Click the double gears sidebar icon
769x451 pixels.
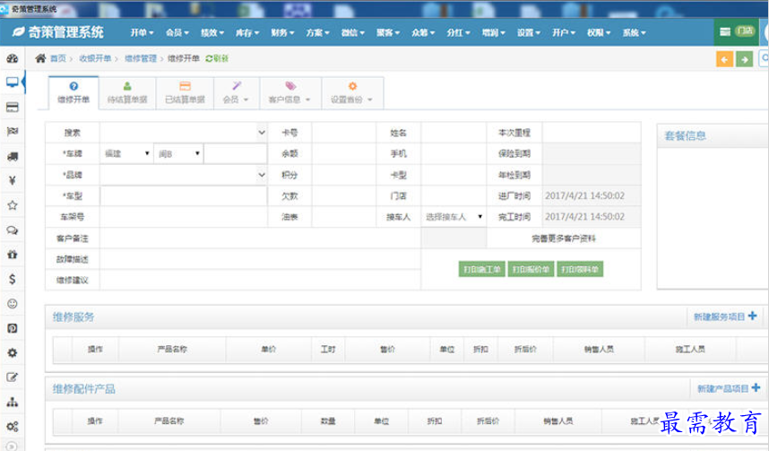[x=13, y=426]
